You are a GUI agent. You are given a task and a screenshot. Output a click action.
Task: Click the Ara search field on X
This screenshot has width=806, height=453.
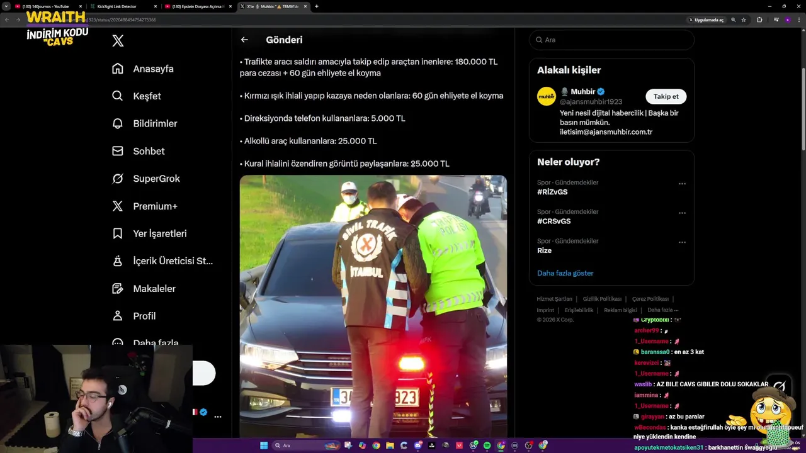click(611, 40)
